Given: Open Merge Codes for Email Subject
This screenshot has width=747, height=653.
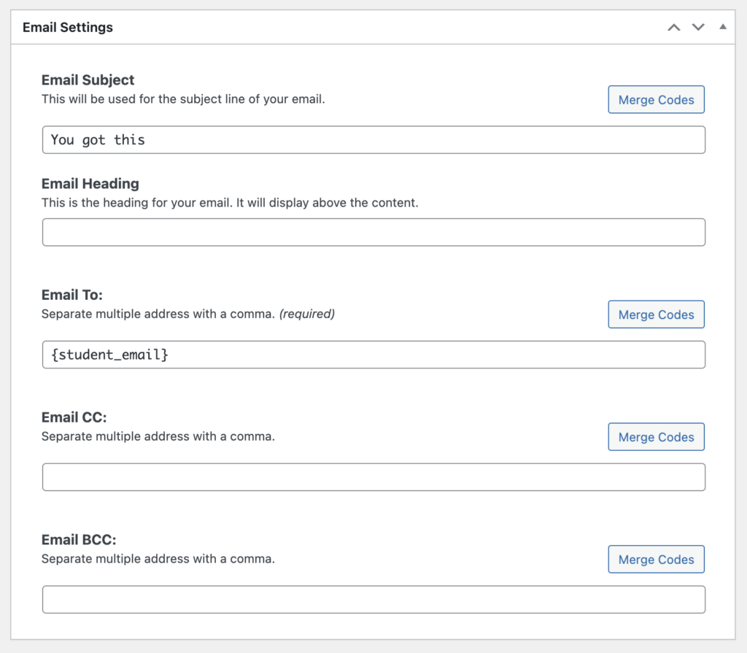Looking at the screenshot, I should coord(656,100).
